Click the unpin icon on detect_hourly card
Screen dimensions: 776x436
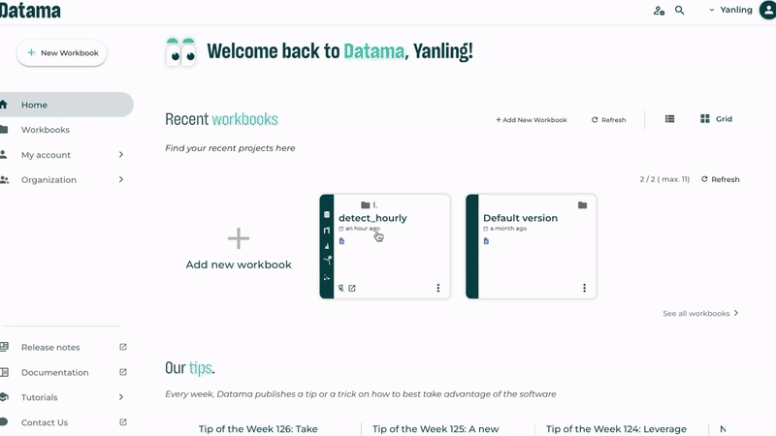(340, 288)
